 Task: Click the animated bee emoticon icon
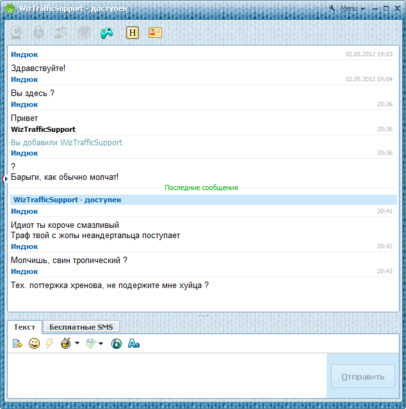click(x=66, y=343)
